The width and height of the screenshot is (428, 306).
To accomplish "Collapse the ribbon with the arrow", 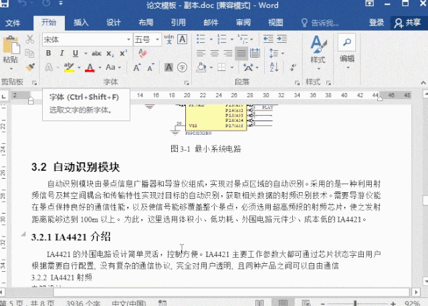I will pyautogui.click(x=423, y=82).
